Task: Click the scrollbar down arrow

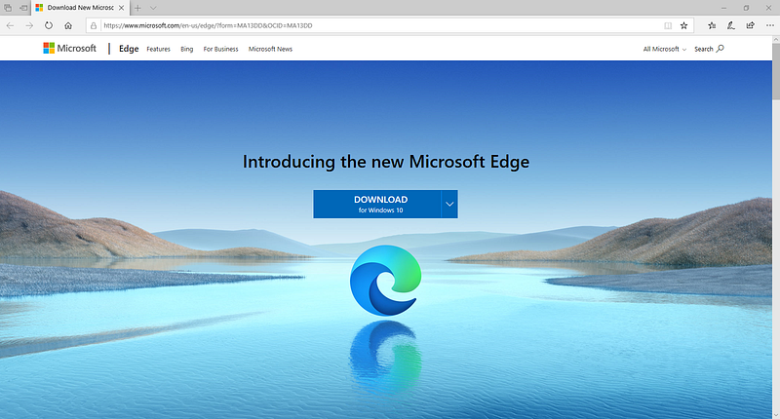Action: pyautogui.click(x=776, y=414)
